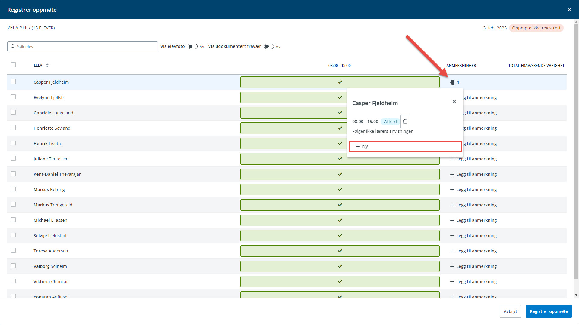This screenshot has height=325, width=579.
Task: Add remark for Marcus Befring
Action: pyautogui.click(x=473, y=190)
